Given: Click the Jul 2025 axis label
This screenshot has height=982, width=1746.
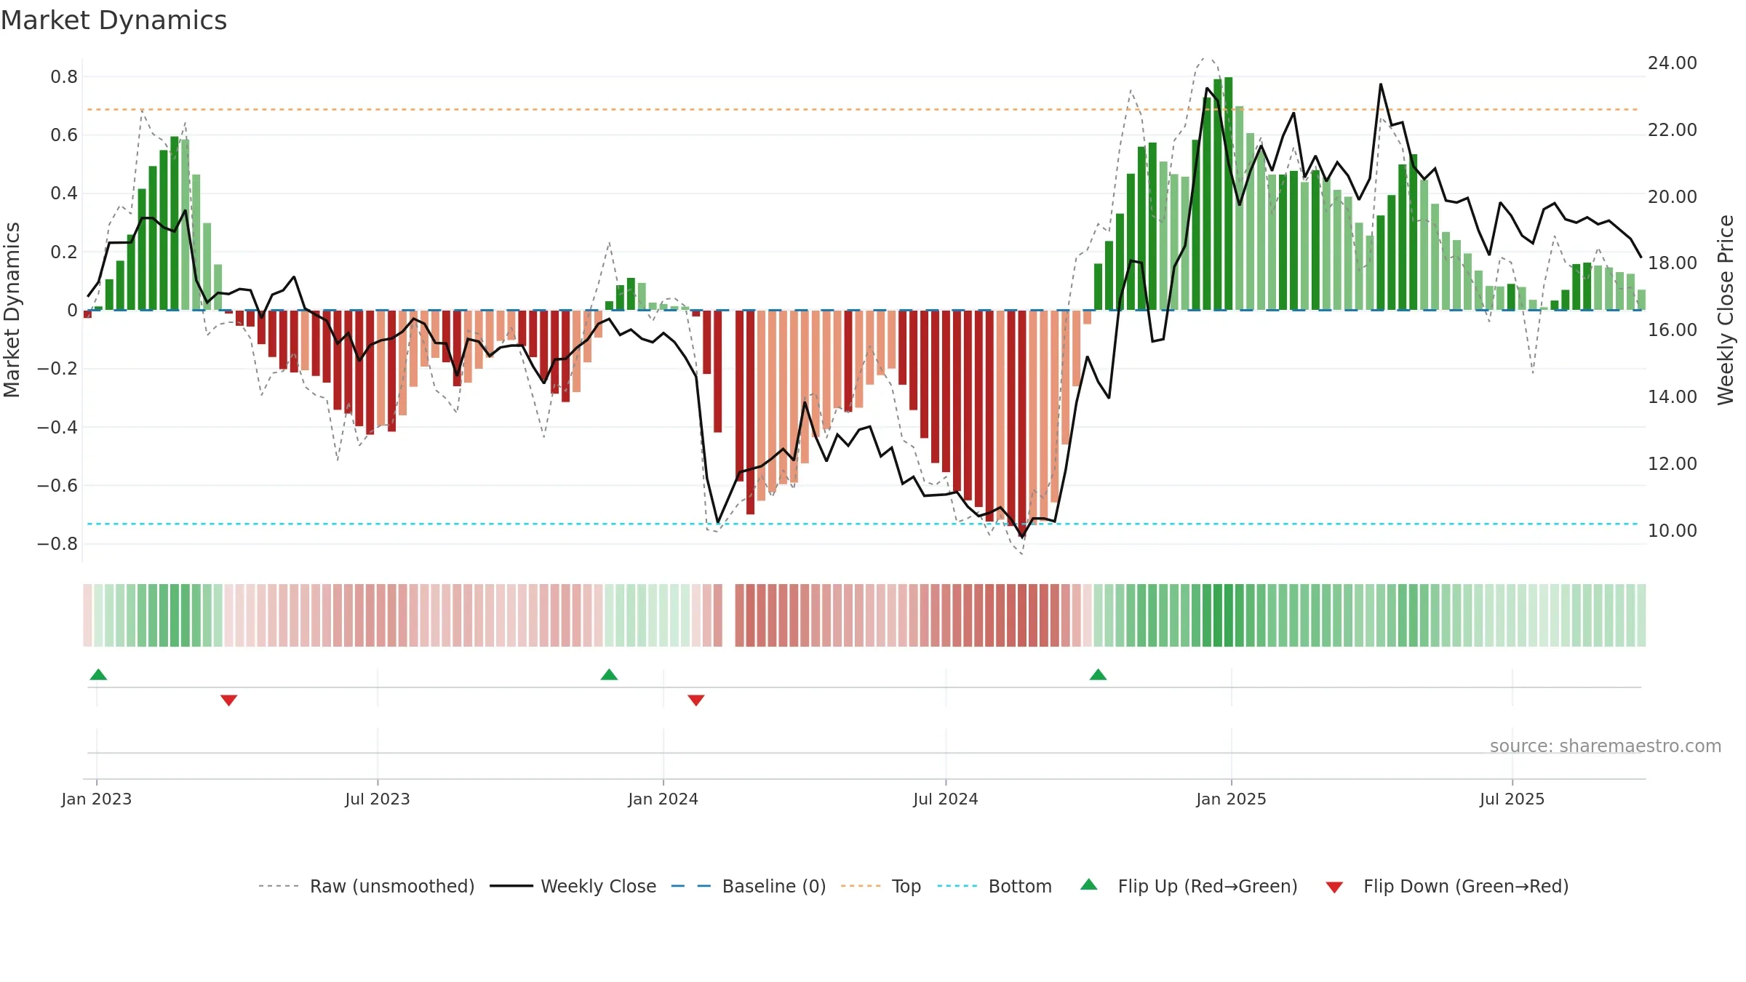Looking at the screenshot, I should coord(1512,799).
